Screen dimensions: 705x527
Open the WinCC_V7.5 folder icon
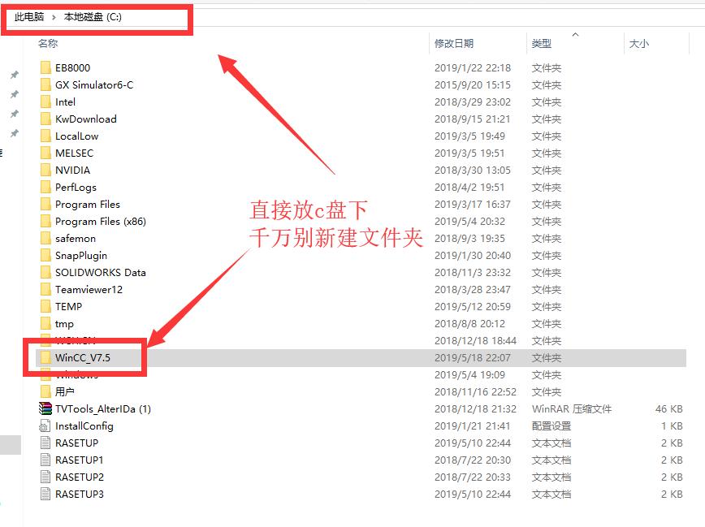pos(46,357)
